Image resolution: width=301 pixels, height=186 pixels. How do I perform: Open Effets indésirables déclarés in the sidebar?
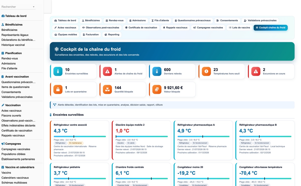click(18, 125)
